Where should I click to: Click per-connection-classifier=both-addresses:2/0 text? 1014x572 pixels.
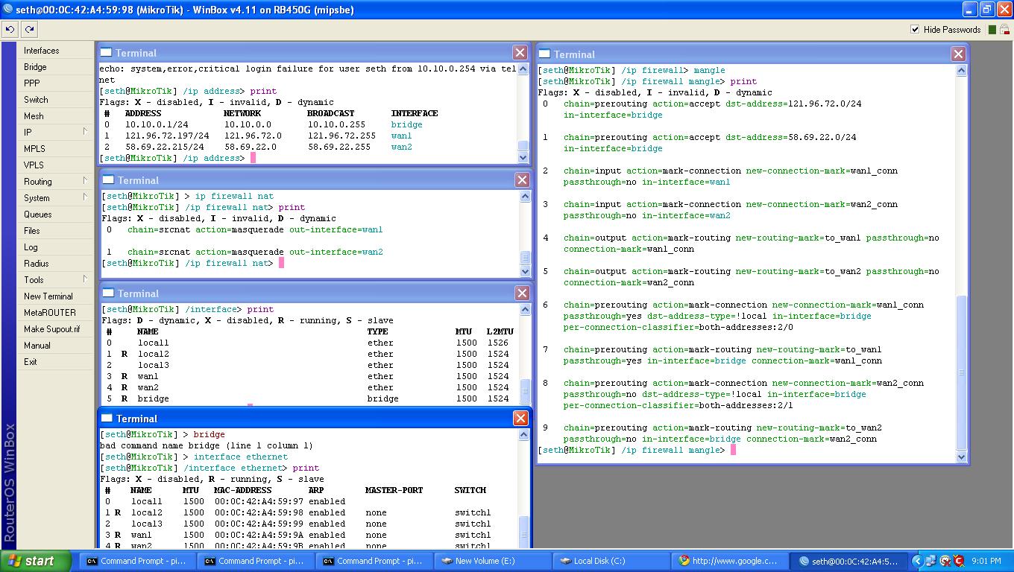678,327
